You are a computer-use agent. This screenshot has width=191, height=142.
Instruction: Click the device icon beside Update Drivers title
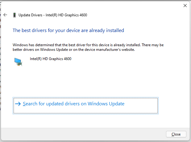15,15
